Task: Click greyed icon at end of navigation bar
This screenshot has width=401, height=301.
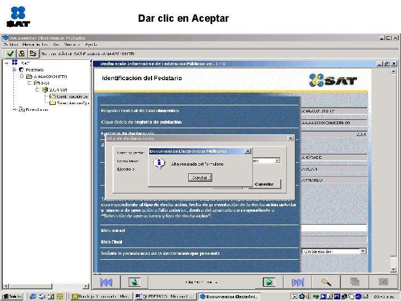Action: 383,282
